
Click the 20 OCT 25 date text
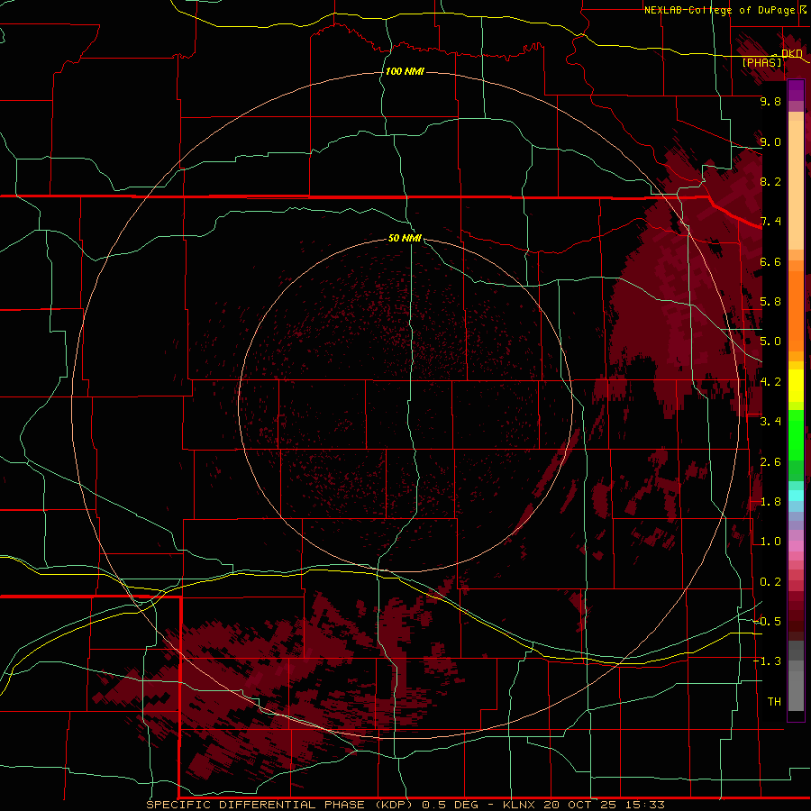tap(579, 805)
